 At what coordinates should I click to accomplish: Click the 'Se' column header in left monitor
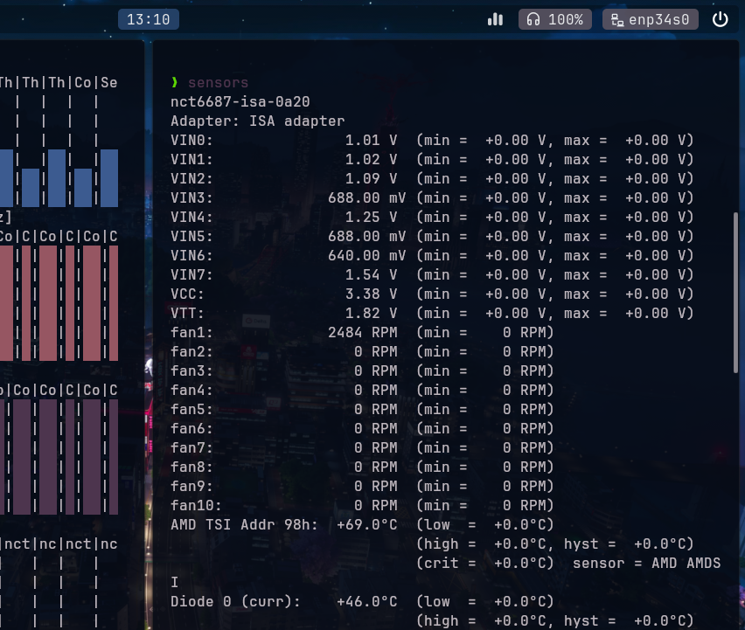108,83
